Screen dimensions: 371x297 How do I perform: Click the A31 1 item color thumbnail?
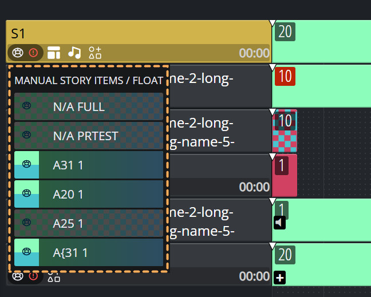point(26,165)
